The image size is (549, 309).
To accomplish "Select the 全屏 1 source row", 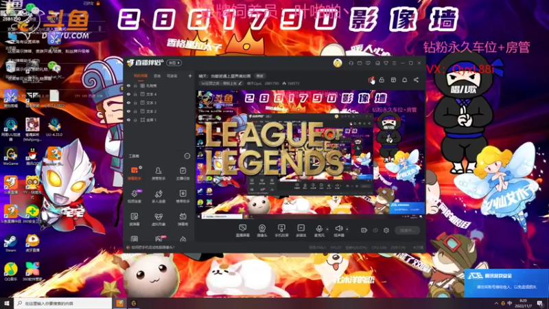I will coord(159,119).
